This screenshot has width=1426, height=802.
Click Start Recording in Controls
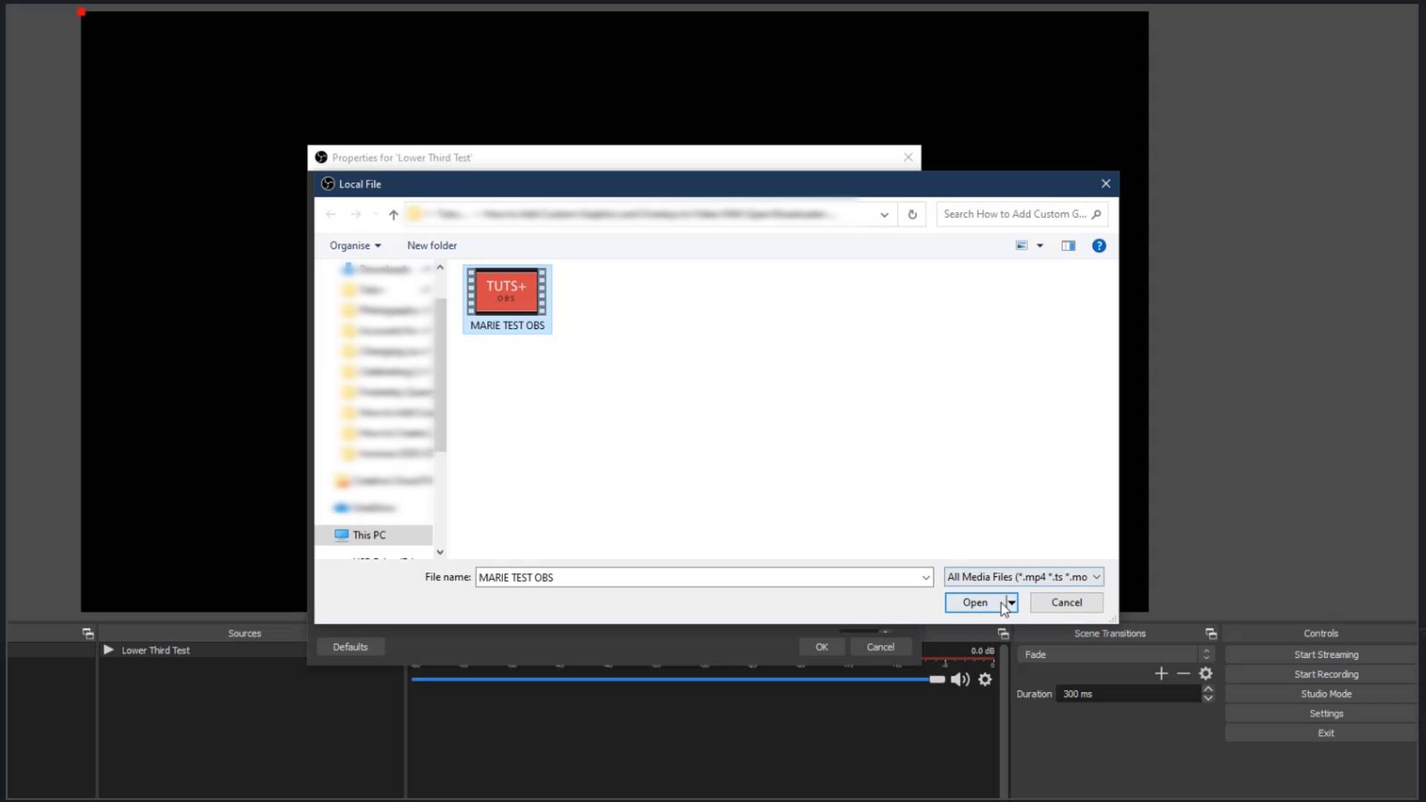[x=1326, y=674]
